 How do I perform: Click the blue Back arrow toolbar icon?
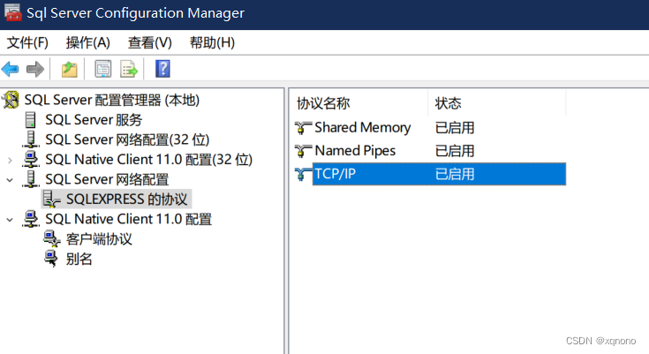pos(11,69)
